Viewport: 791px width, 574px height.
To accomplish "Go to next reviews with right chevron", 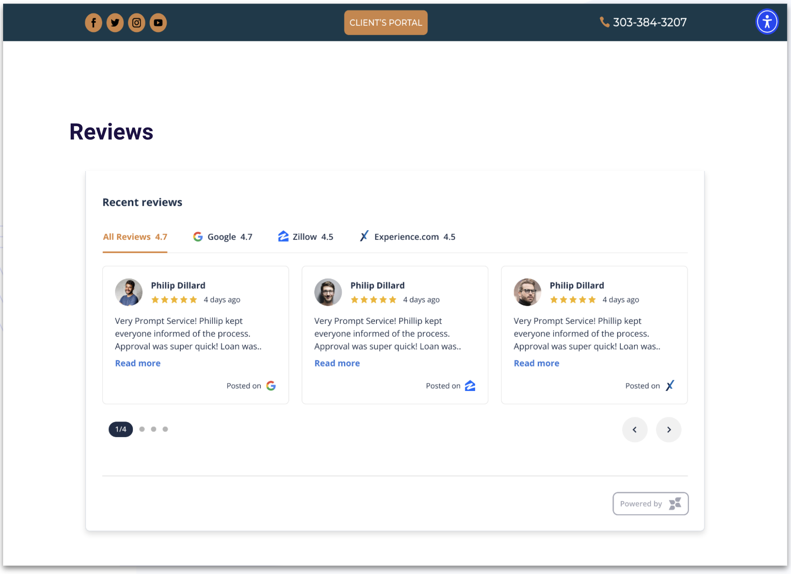I will (669, 430).
